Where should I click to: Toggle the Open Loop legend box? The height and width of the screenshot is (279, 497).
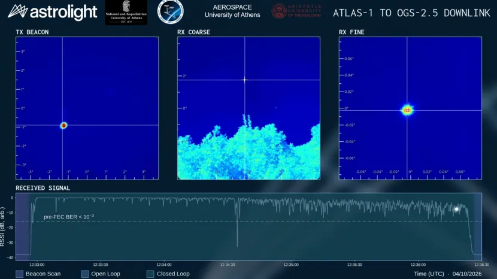pyautogui.click(x=85, y=274)
